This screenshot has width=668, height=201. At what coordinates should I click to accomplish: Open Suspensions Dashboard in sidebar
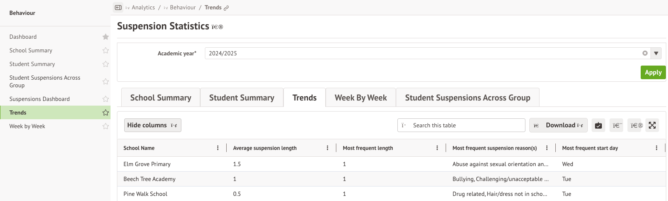[39, 99]
